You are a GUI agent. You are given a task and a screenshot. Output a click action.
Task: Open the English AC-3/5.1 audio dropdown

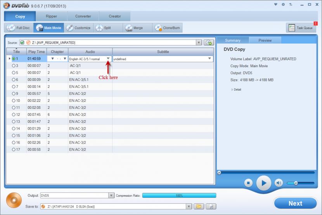coord(108,59)
